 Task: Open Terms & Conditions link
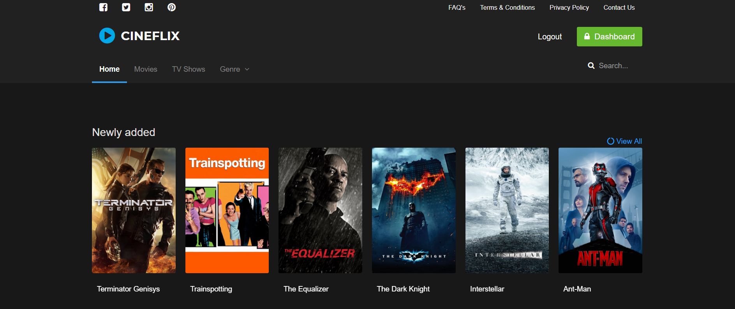coord(507,7)
